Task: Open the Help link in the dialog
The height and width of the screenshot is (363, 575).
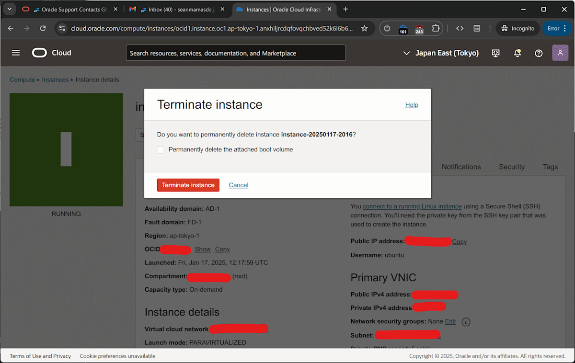Action: (412, 105)
